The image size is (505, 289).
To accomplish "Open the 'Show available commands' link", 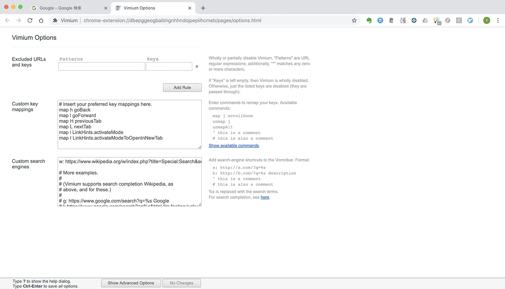I will [234, 146].
